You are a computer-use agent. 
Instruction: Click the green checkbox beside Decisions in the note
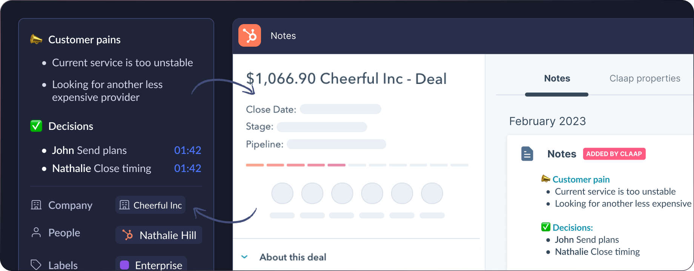point(545,227)
